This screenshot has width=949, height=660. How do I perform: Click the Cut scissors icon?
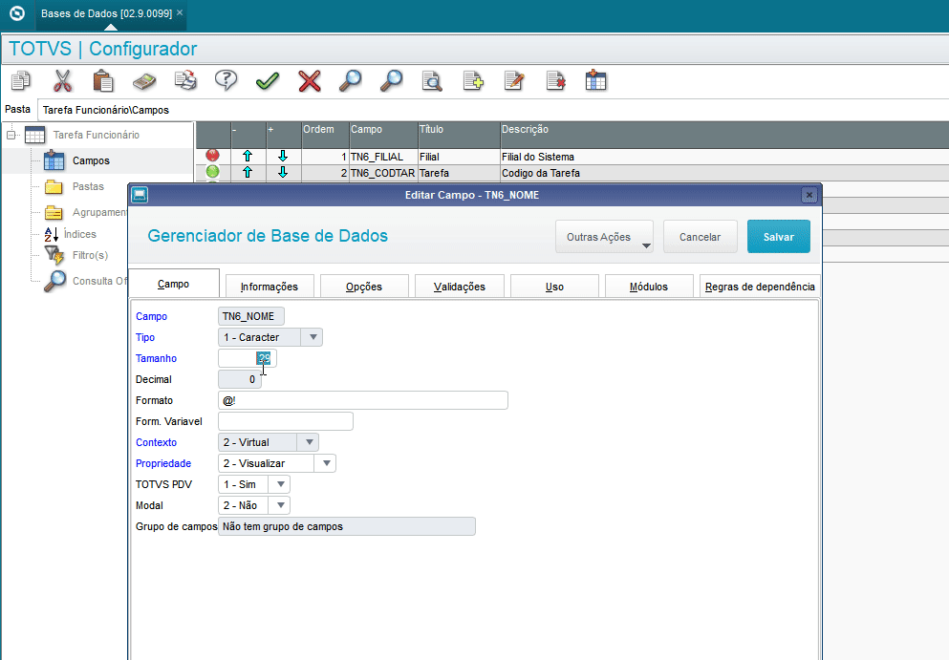coord(62,80)
